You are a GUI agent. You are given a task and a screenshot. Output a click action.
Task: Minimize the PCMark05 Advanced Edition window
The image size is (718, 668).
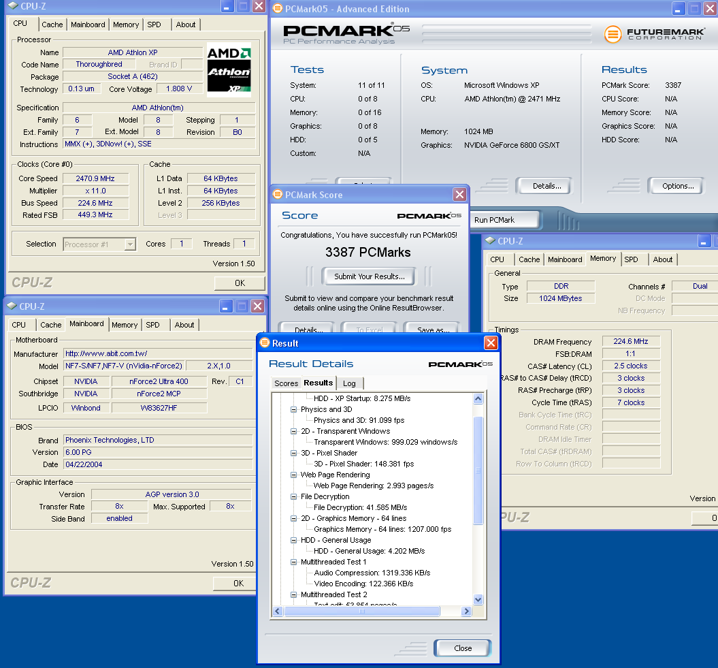[x=679, y=8]
